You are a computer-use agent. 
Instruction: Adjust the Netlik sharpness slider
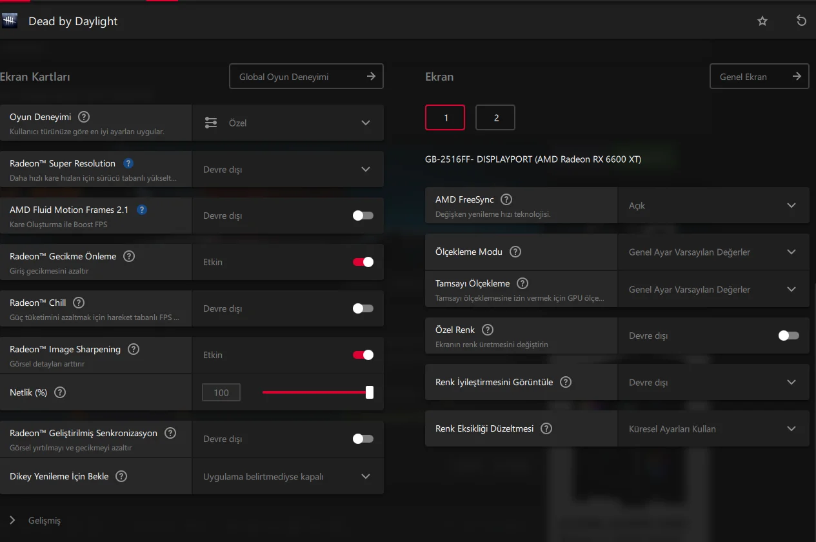tap(317, 392)
